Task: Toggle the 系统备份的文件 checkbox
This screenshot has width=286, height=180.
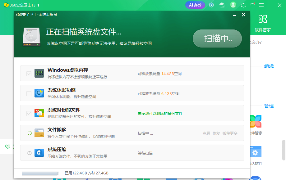Action: (29, 113)
